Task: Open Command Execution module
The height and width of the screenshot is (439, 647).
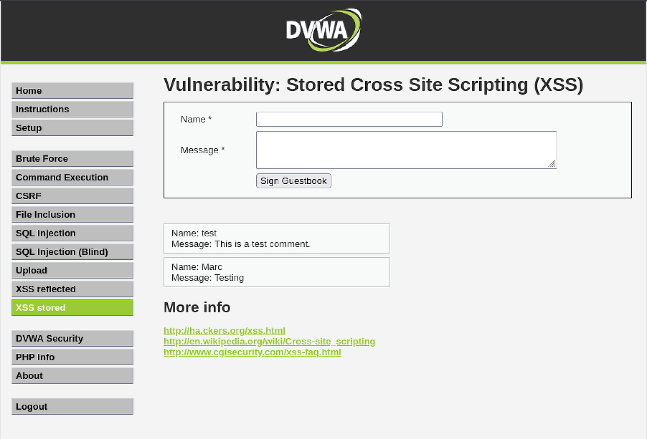Action: tap(72, 177)
